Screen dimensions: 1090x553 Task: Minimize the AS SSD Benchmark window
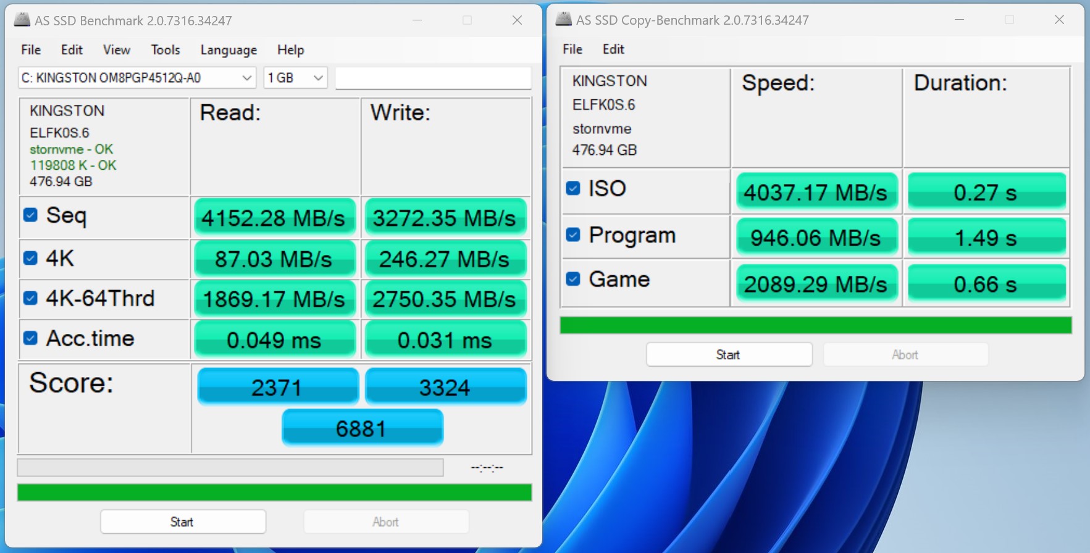click(417, 20)
